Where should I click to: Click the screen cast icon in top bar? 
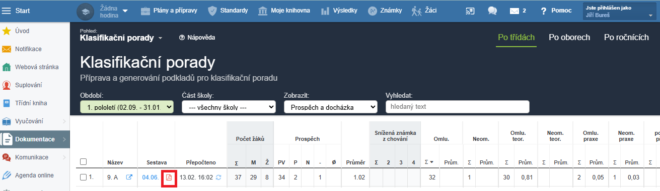coord(470,11)
